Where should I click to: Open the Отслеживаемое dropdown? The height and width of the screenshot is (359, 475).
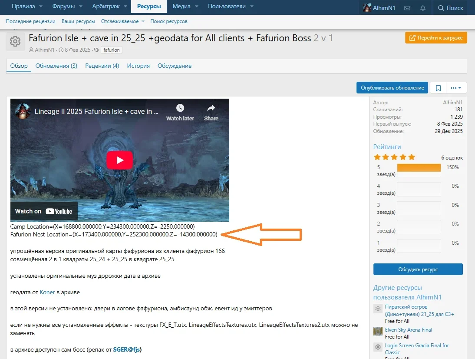pyautogui.click(x=123, y=21)
